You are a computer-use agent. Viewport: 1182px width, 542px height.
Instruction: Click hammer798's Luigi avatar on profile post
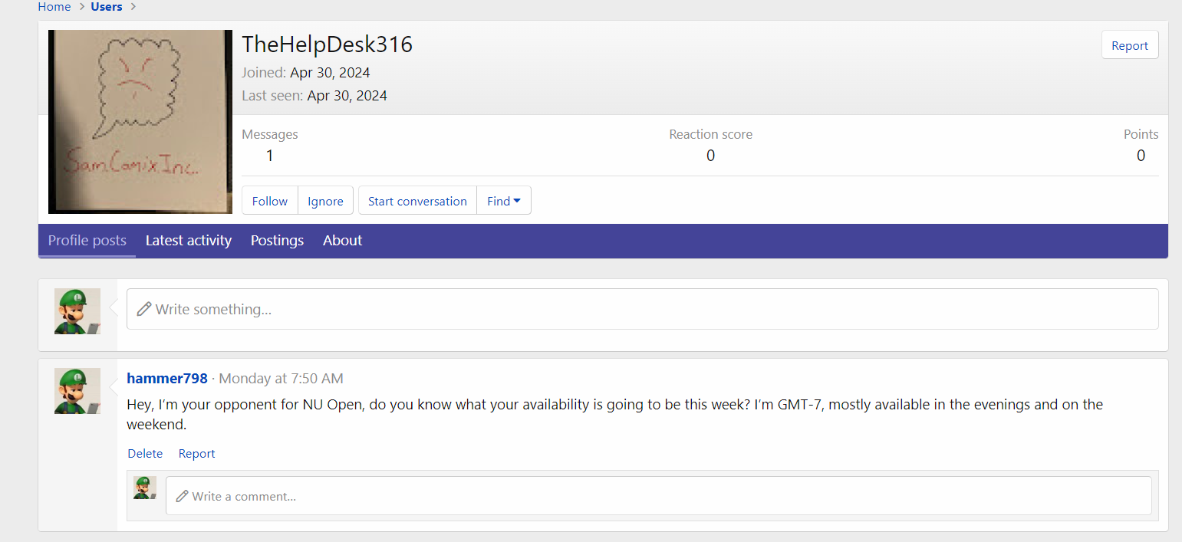pyautogui.click(x=77, y=391)
